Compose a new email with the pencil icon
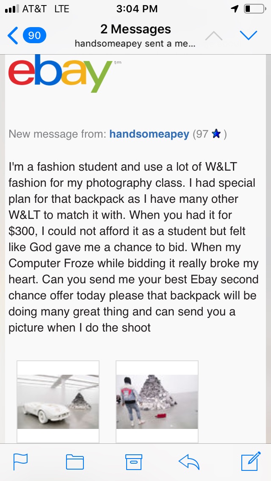This screenshot has width=271, height=481. pyautogui.click(x=251, y=461)
